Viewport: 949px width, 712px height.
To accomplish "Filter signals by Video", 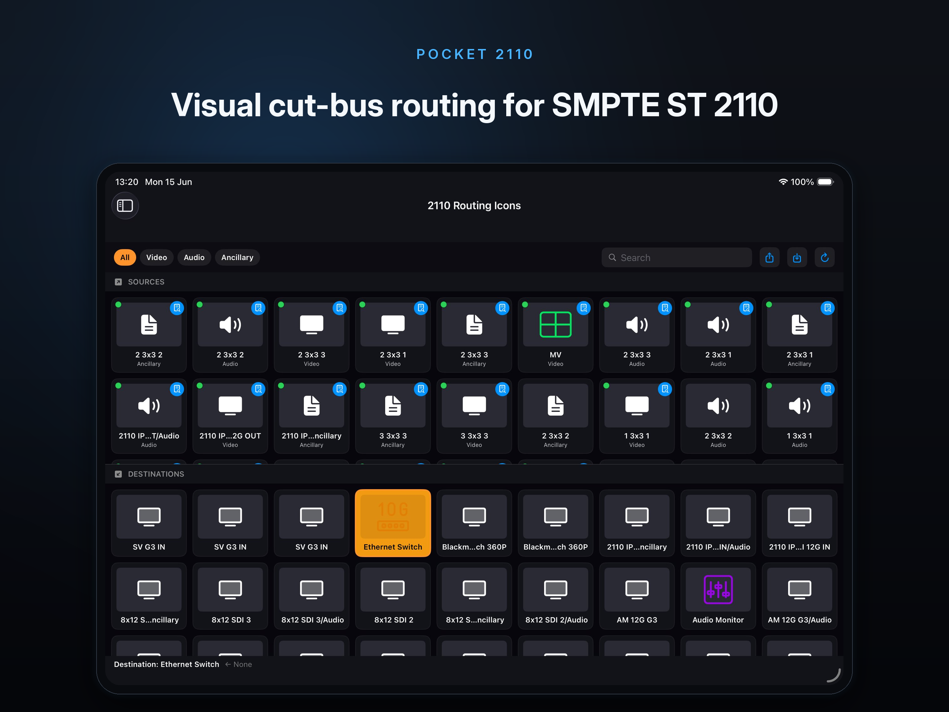I will [157, 257].
